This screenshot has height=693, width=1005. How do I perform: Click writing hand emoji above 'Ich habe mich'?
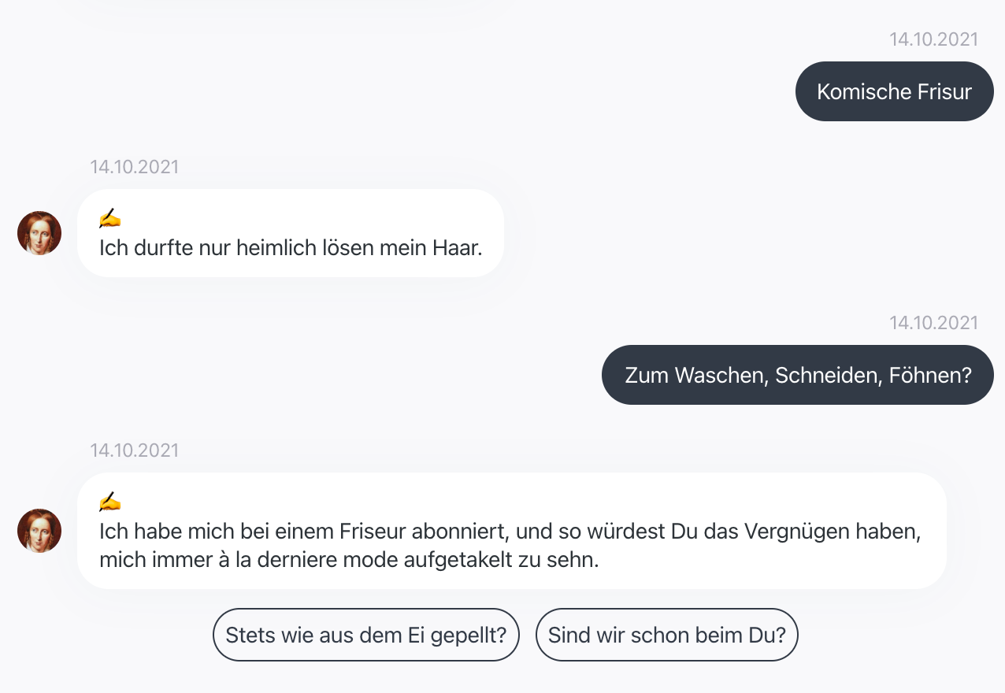(x=110, y=502)
